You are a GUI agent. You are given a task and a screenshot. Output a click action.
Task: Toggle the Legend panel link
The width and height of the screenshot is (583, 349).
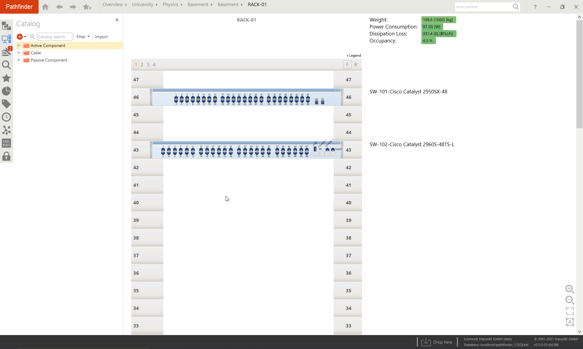[354, 55]
